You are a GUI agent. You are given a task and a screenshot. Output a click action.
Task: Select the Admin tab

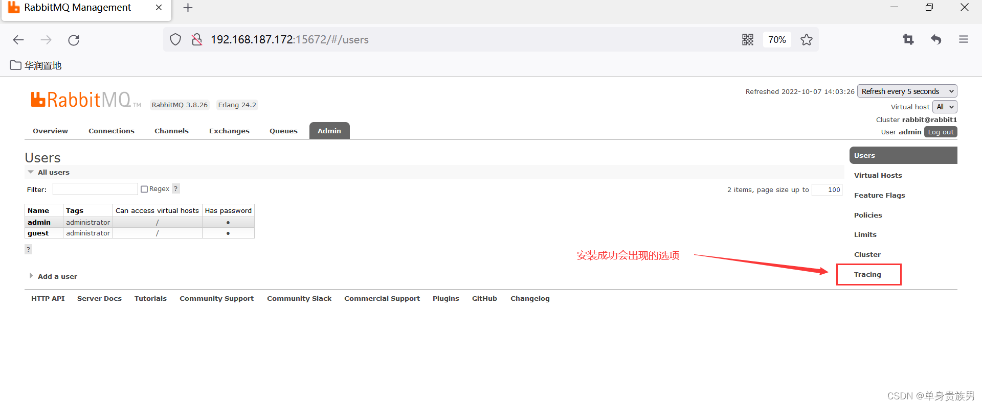coord(329,131)
